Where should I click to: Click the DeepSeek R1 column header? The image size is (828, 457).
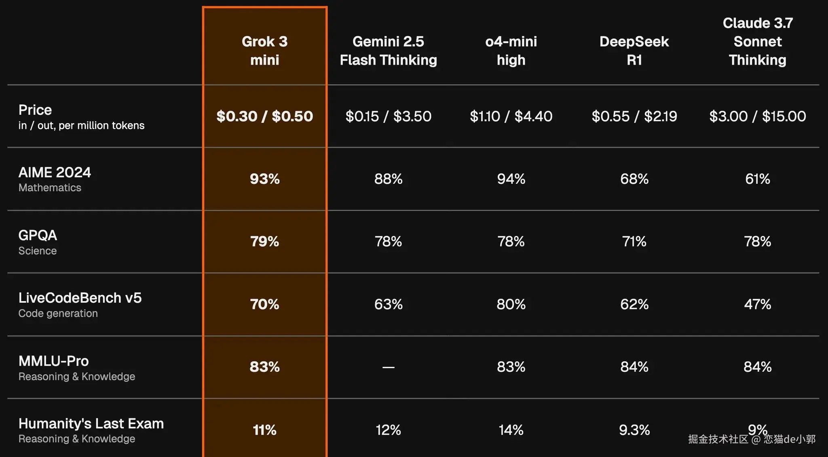634,51
